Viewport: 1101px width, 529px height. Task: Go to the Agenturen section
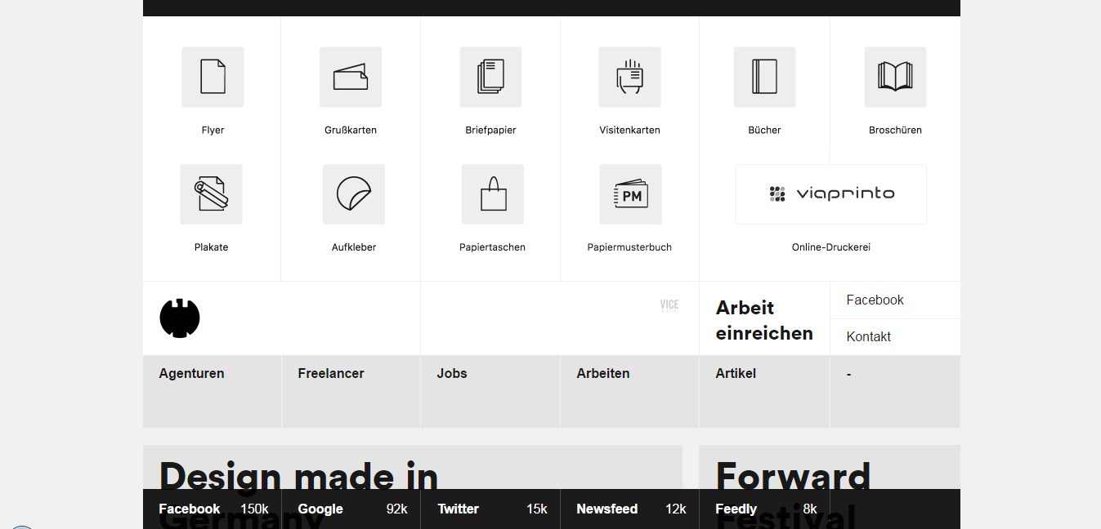(191, 373)
